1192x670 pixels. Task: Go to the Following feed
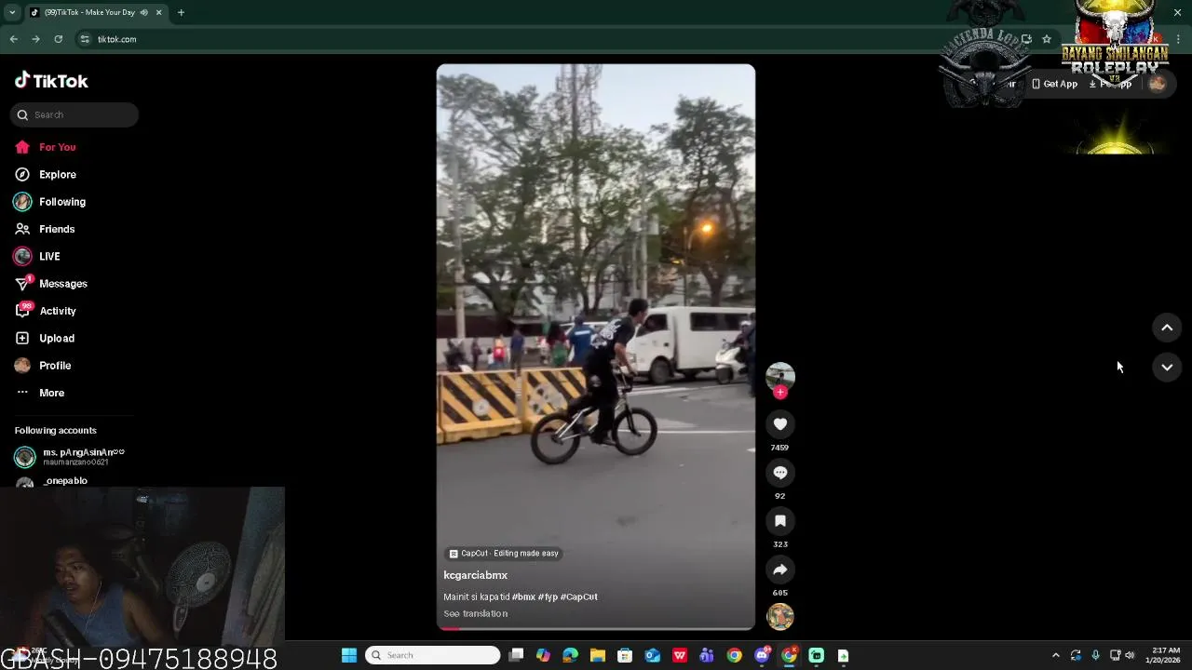click(61, 201)
